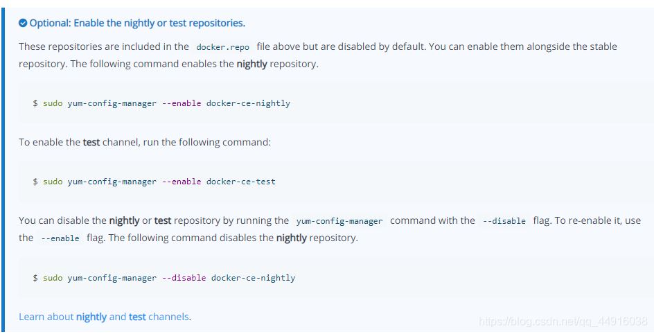Click bold nightly in "enables the nightly repository"
The image size is (654, 334).
(x=251, y=64)
